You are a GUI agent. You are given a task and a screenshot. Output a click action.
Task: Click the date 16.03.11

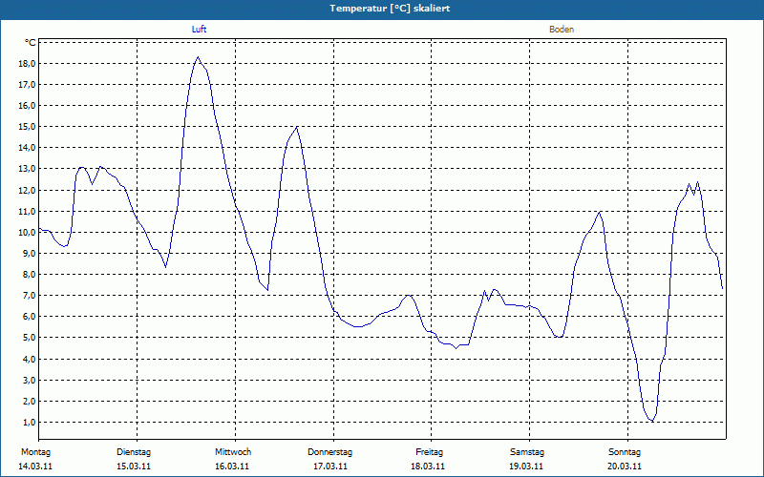tap(232, 467)
